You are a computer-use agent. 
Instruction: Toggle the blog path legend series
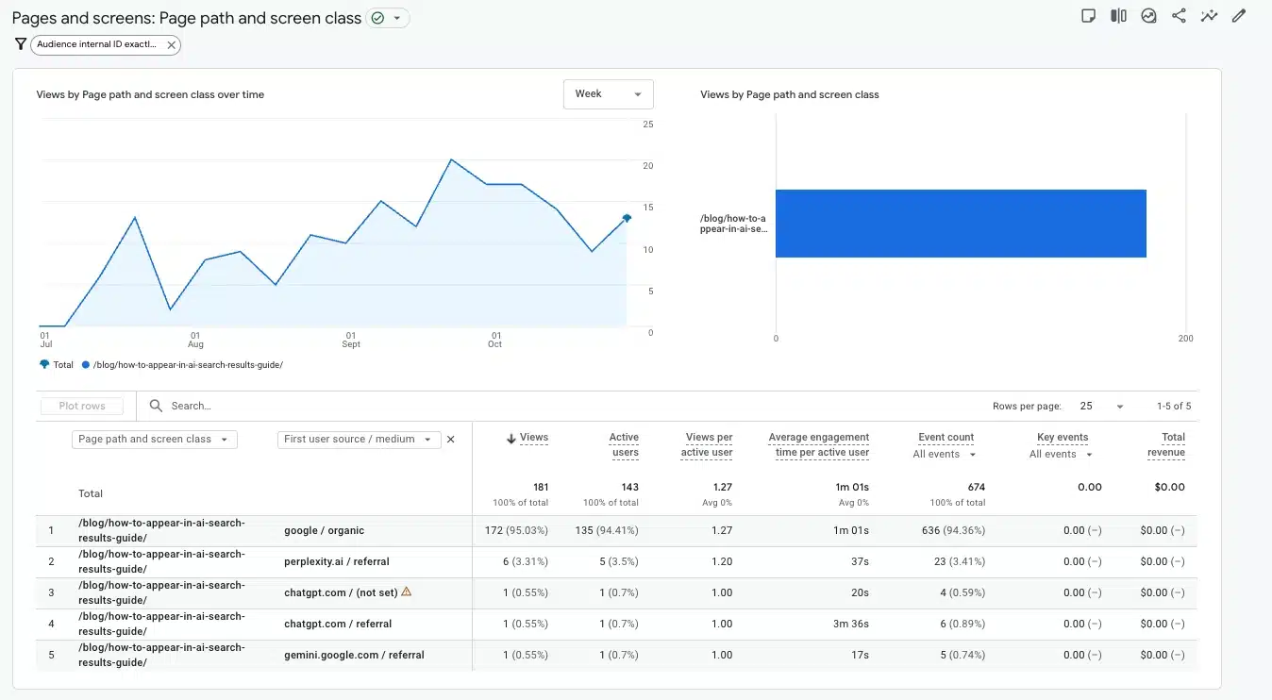[x=182, y=365]
